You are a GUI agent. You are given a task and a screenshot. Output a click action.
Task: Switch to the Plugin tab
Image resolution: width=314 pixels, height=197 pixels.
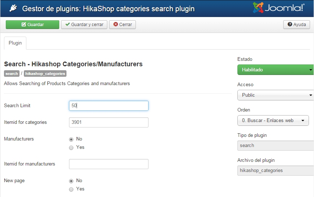(15, 43)
